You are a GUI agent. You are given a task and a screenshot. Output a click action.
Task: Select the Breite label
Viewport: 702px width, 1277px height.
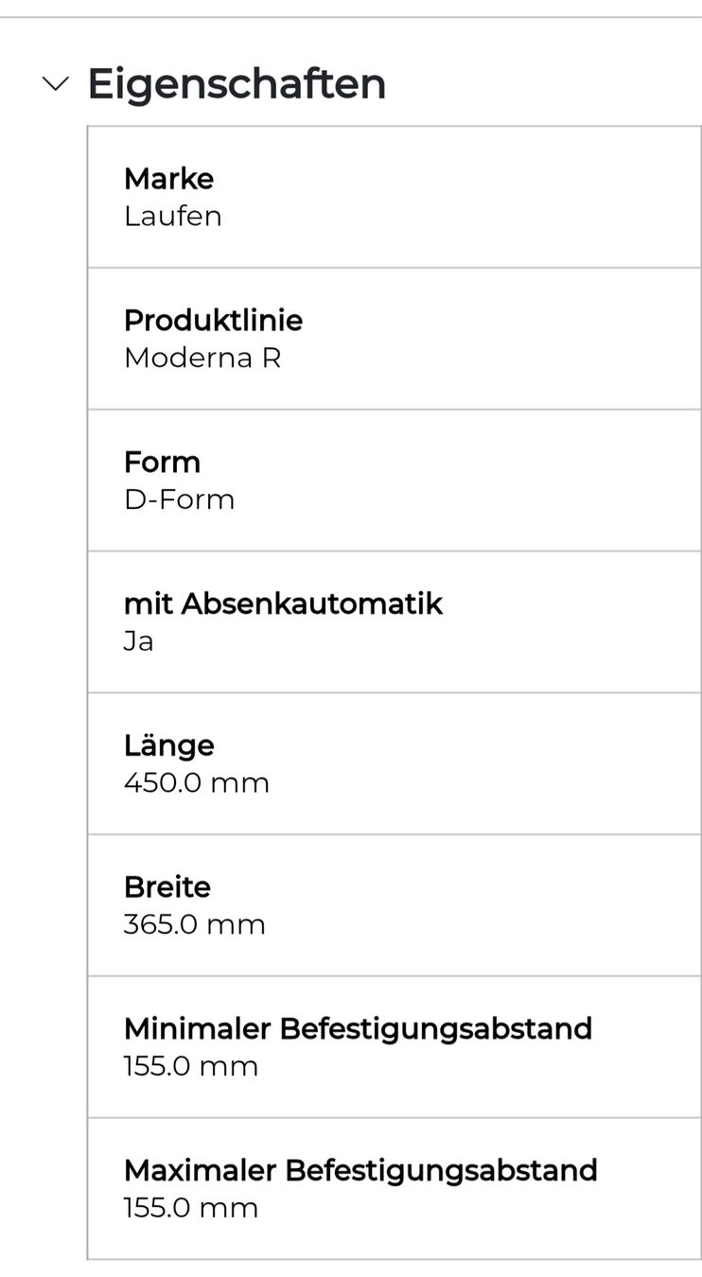coord(167,886)
